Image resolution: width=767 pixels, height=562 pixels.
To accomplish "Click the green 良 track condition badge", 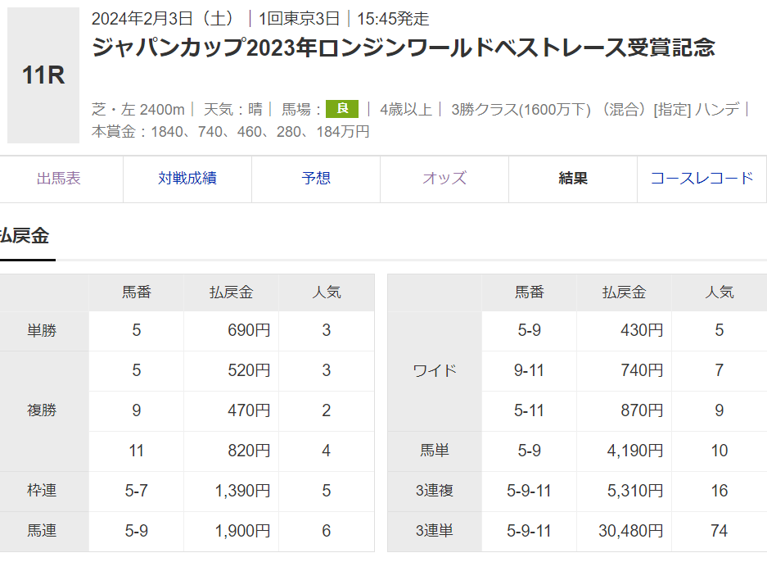I will [342, 109].
